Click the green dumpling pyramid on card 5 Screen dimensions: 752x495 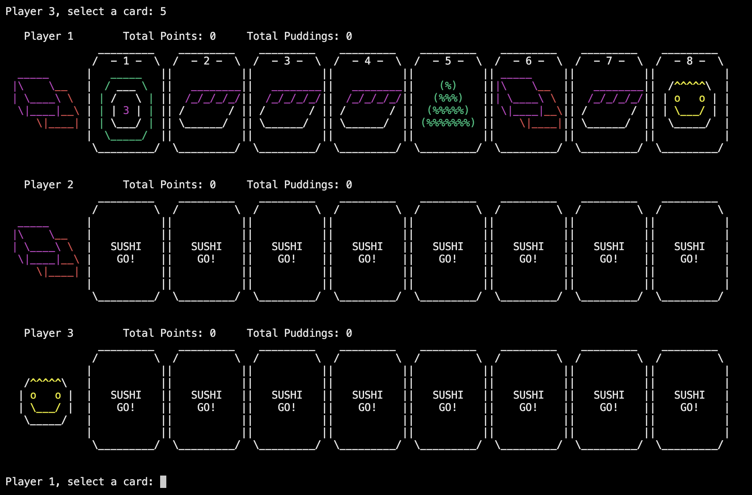tap(448, 104)
